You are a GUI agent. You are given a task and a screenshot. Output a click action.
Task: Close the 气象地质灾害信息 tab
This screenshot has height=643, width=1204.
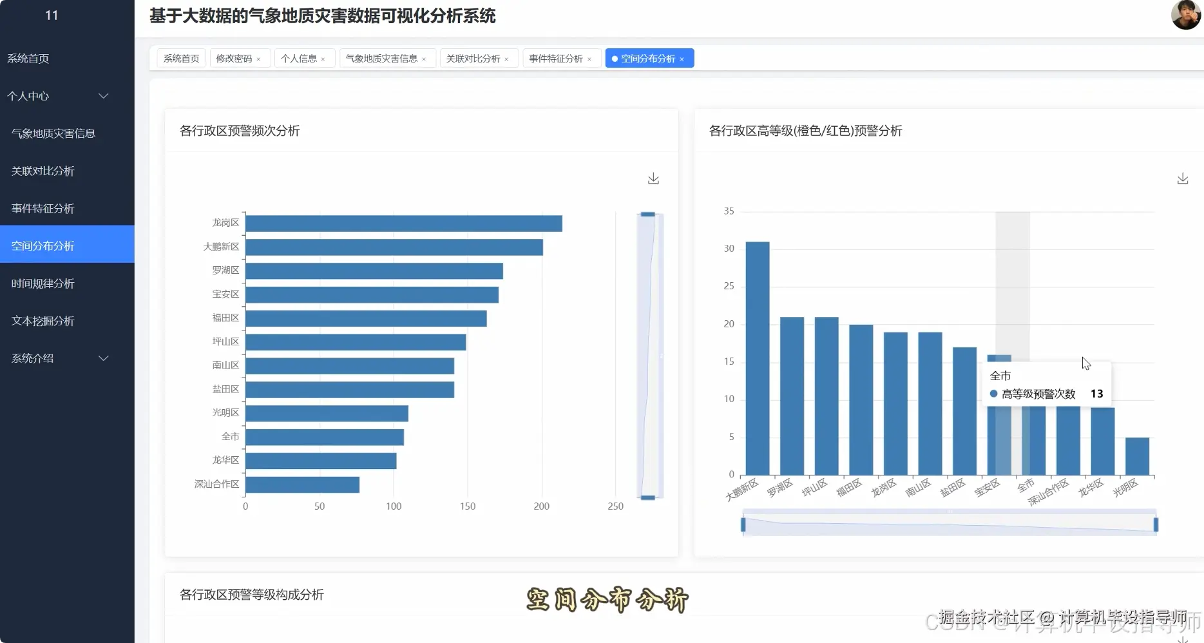tap(425, 58)
